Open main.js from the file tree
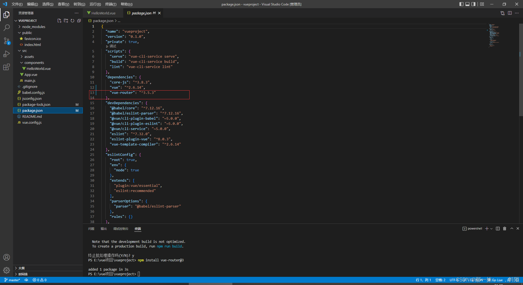The height and width of the screenshot is (285, 523). point(30,80)
